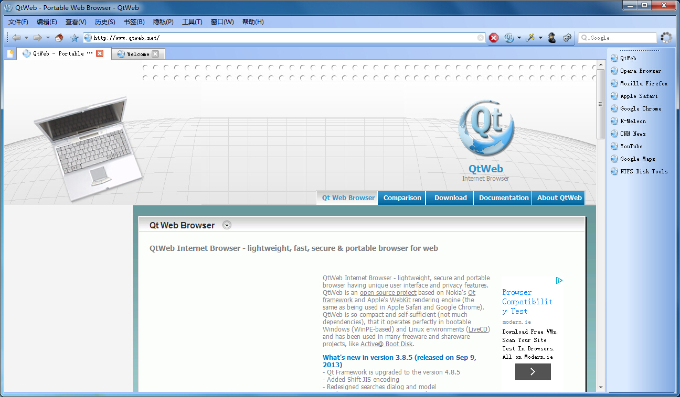Follow the open source project link
The width and height of the screenshot is (680, 397).
[388, 293]
